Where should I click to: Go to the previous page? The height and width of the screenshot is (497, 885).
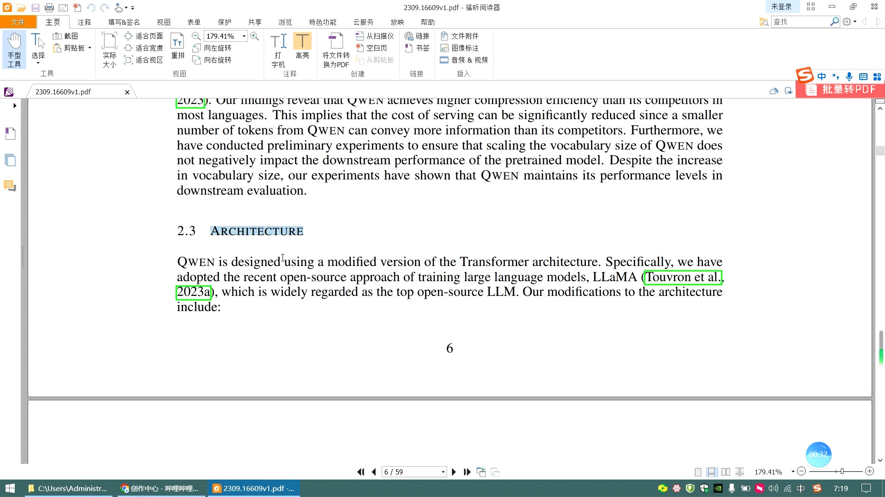[374, 472]
